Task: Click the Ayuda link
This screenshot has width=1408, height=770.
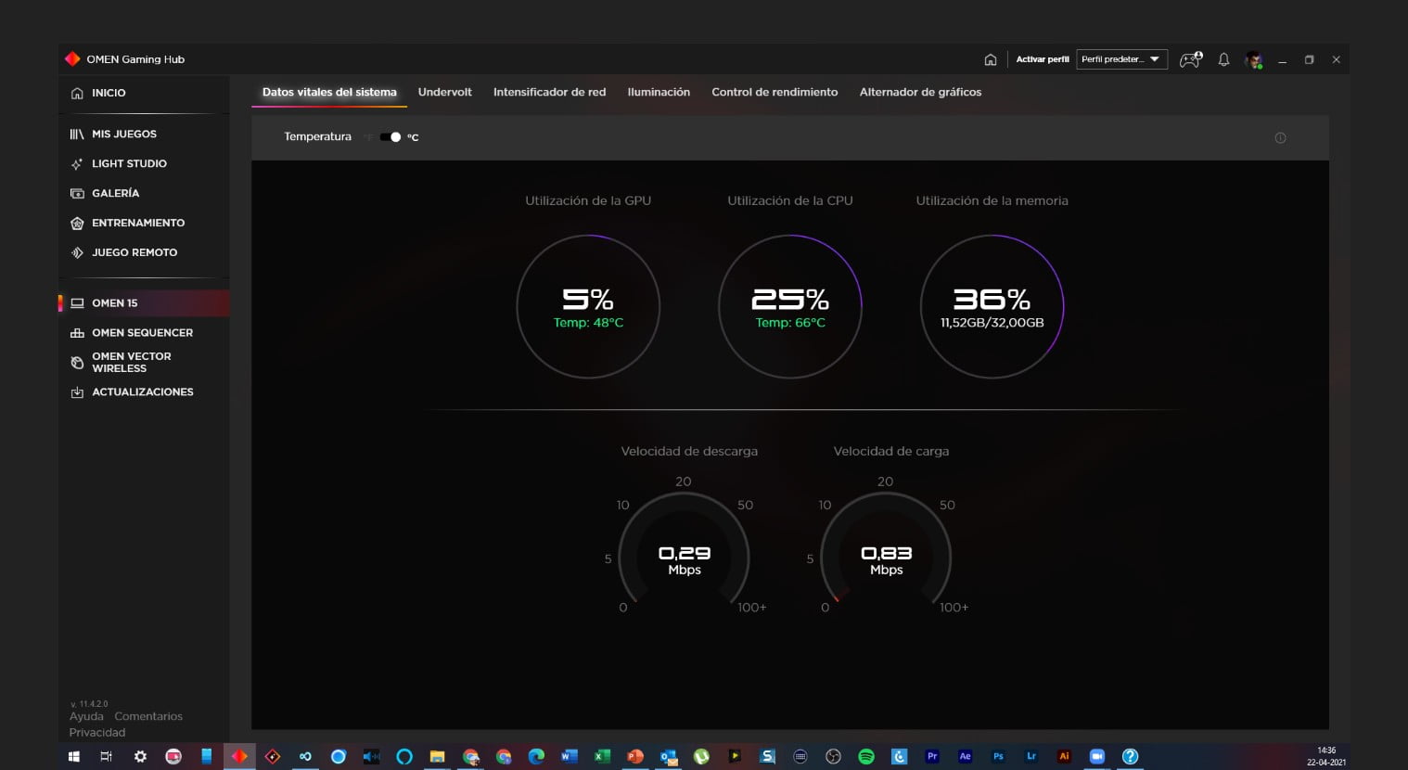Action: [x=86, y=716]
